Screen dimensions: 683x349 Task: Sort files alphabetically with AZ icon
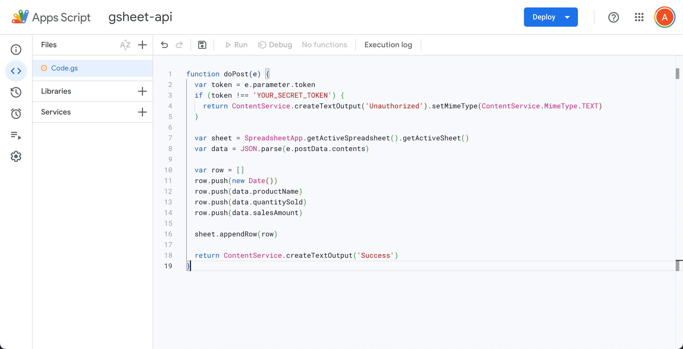pos(125,45)
